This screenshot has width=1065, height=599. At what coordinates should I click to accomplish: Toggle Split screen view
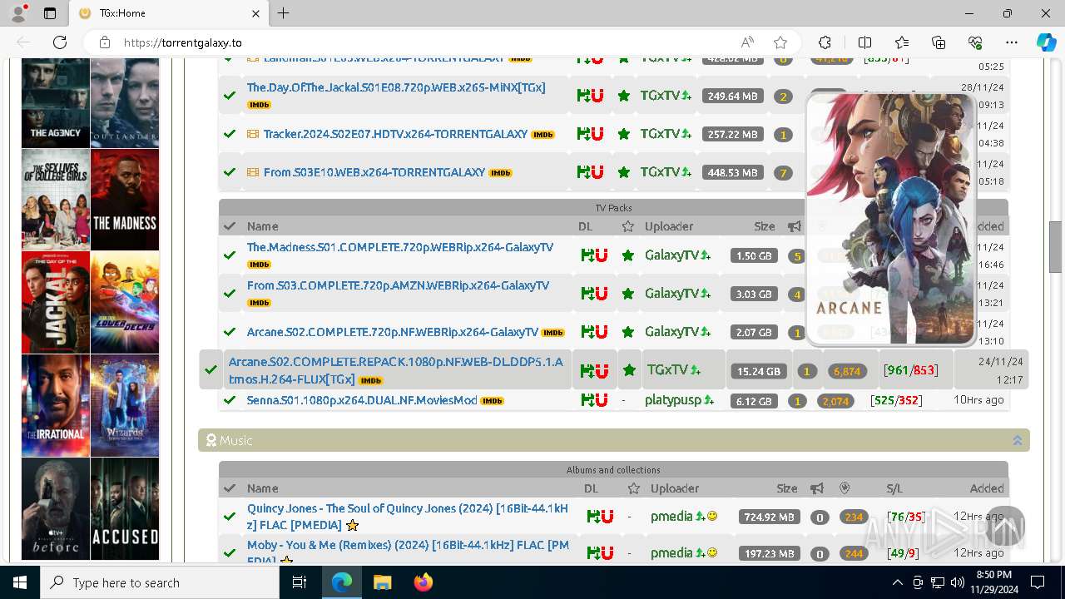864,42
